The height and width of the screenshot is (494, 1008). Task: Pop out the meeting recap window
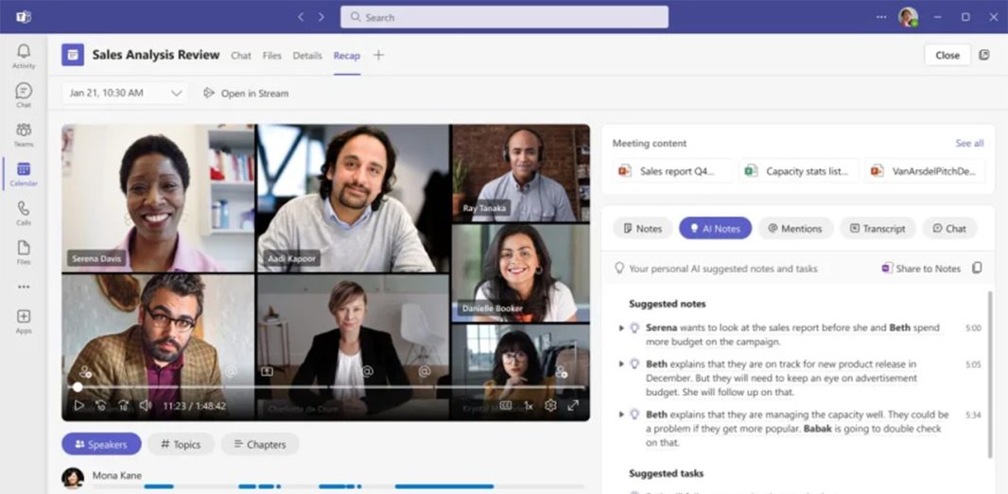pyautogui.click(x=984, y=55)
